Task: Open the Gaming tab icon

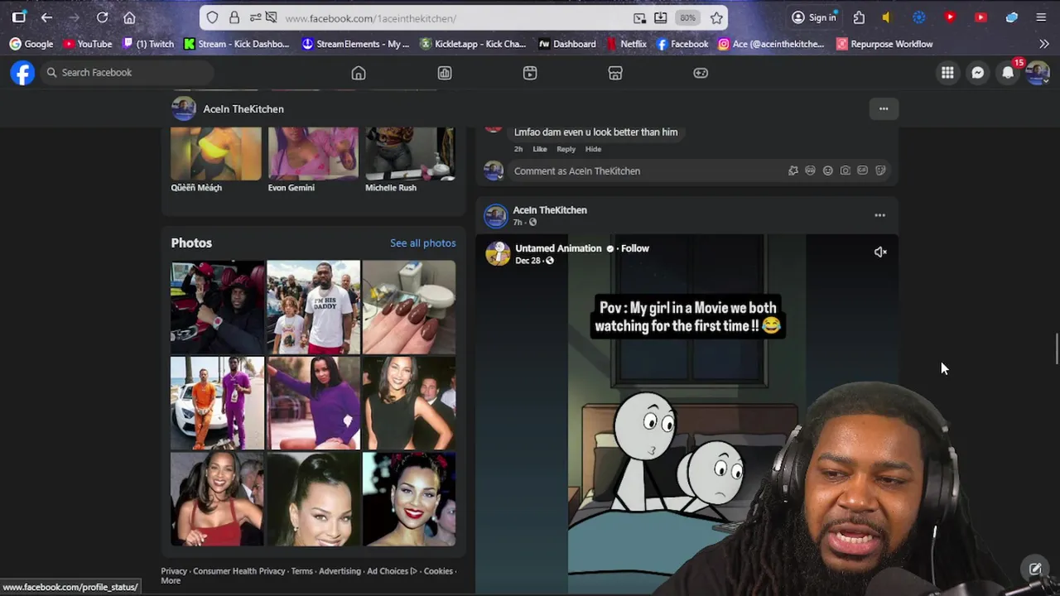Action: (701, 73)
